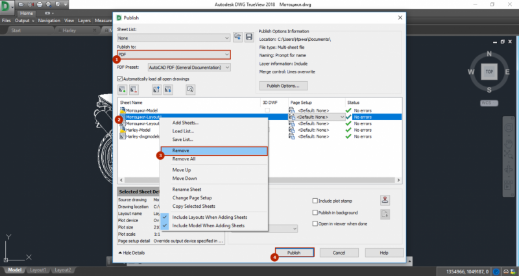Choose Remove from context menu

coord(214,151)
